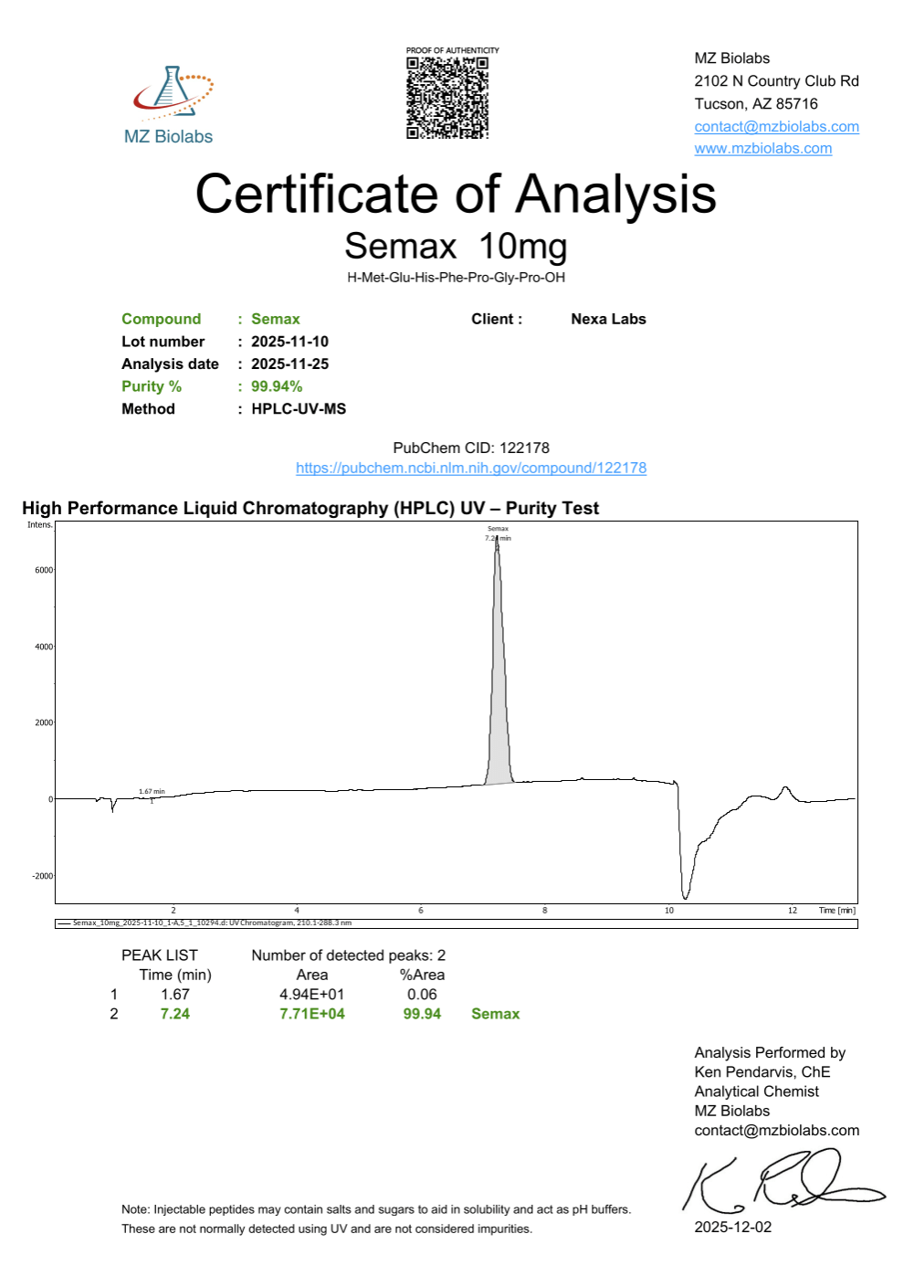The height and width of the screenshot is (1276, 914).
Task: Click the analyst's handwritten signature
Action: (x=782, y=1182)
